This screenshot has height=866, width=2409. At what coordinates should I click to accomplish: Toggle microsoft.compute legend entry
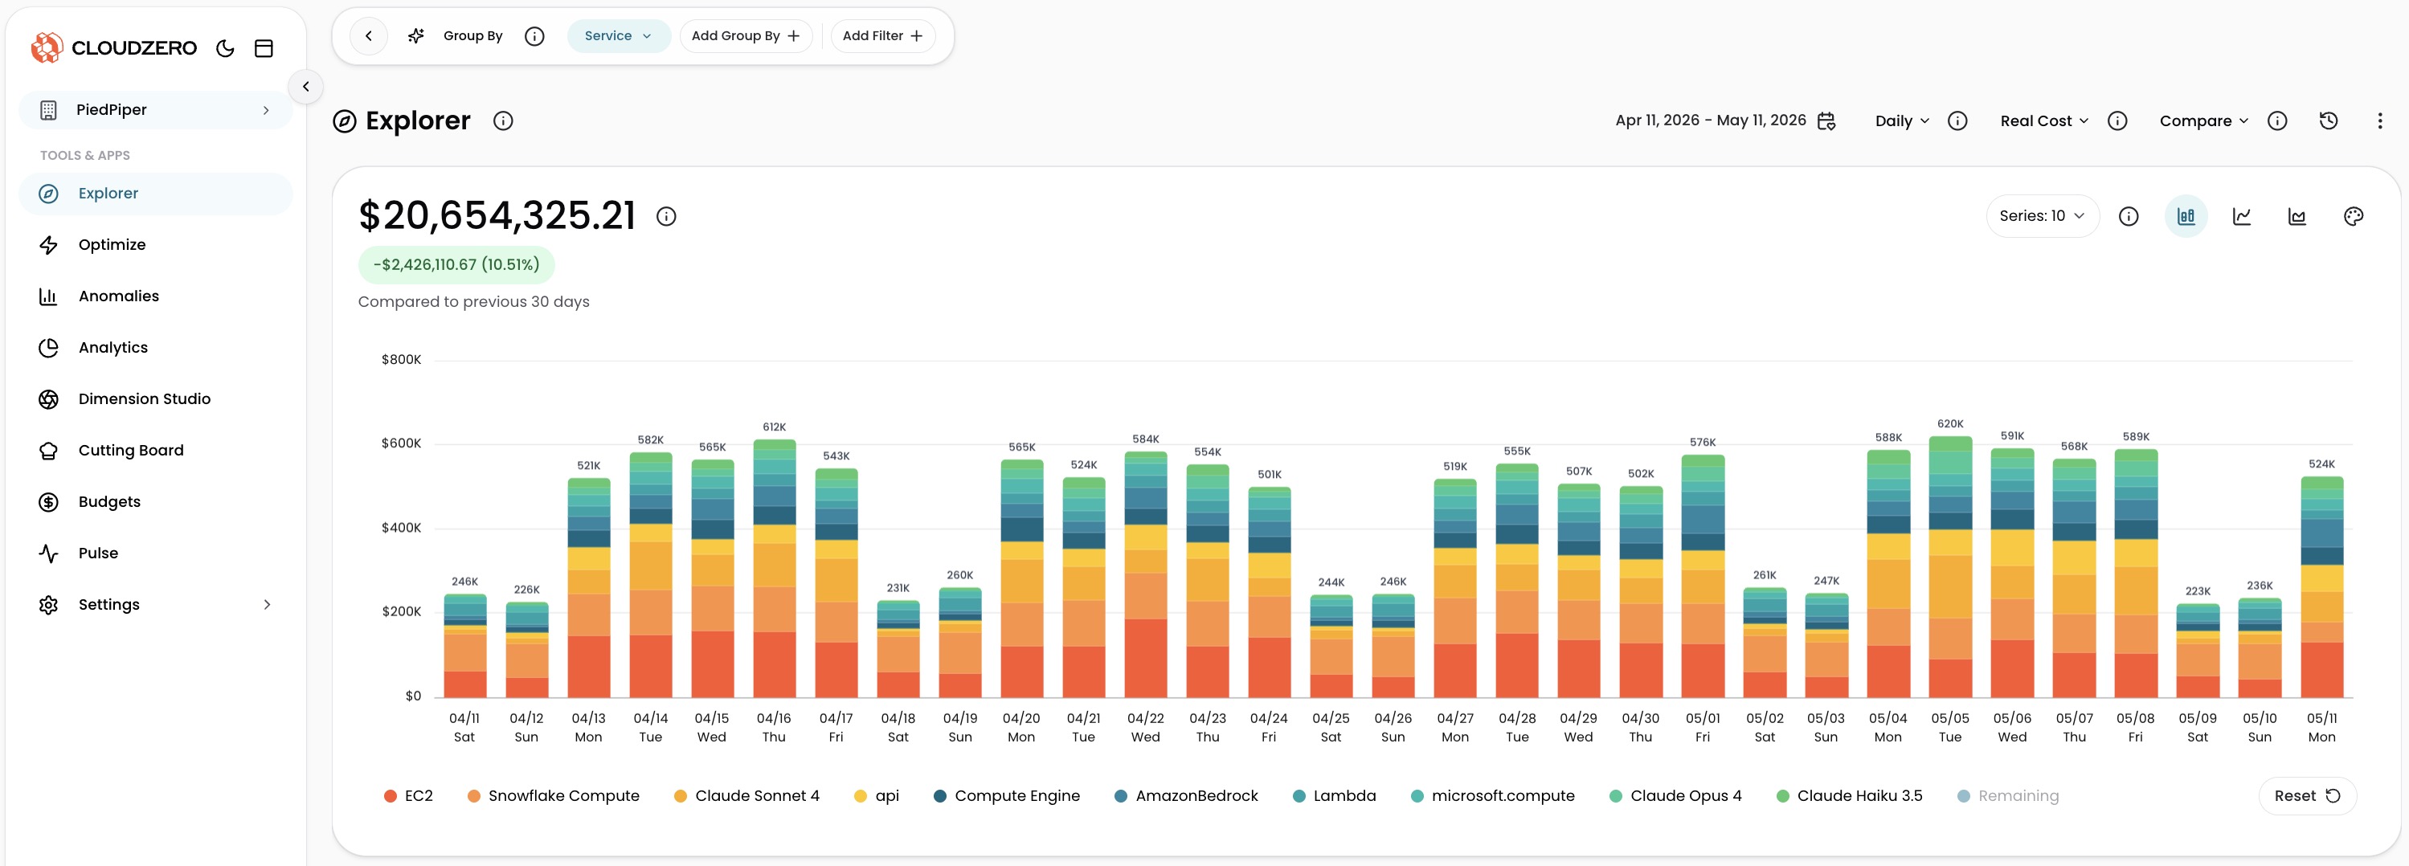click(x=1492, y=796)
